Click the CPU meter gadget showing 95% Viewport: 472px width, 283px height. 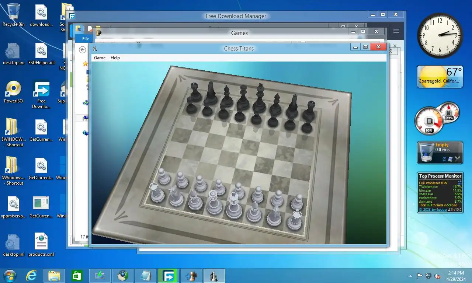pos(429,121)
